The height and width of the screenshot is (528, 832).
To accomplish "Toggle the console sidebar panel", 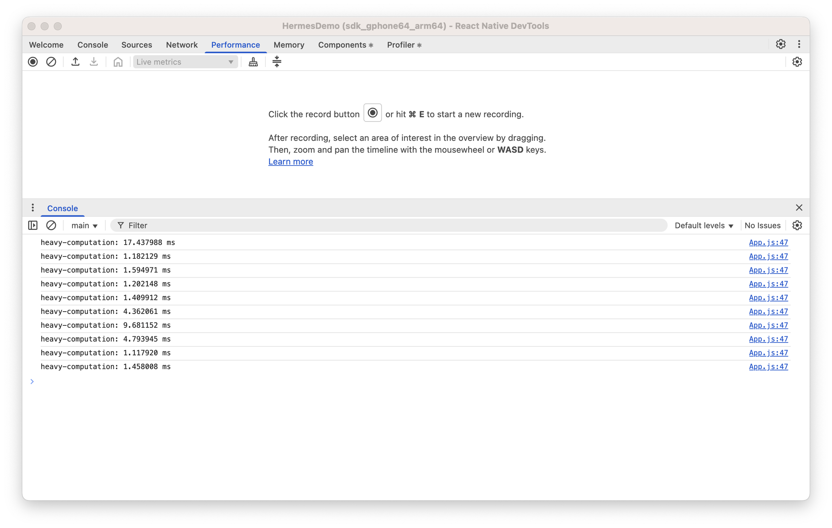I will [x=33, y=226].
